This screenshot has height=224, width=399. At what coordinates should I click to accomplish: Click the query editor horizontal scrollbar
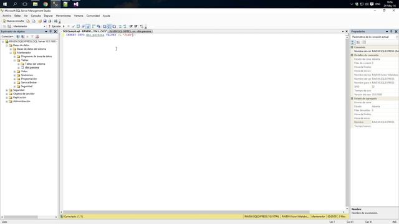point(187,212)
